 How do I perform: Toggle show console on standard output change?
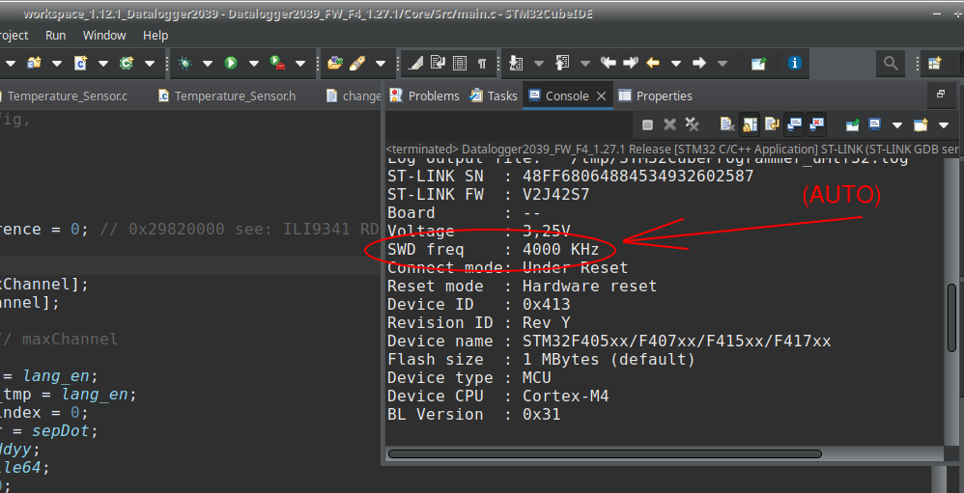(x=794, y=125)
